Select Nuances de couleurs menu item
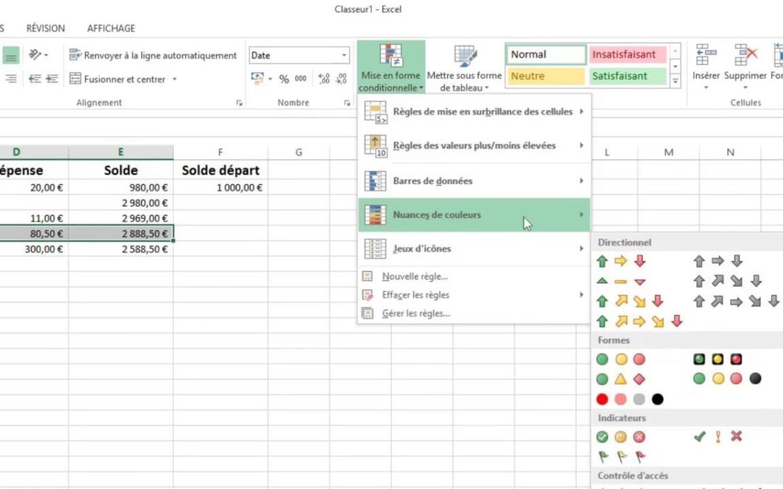This screenshot has height=489, width=783. tap(474, 214)
